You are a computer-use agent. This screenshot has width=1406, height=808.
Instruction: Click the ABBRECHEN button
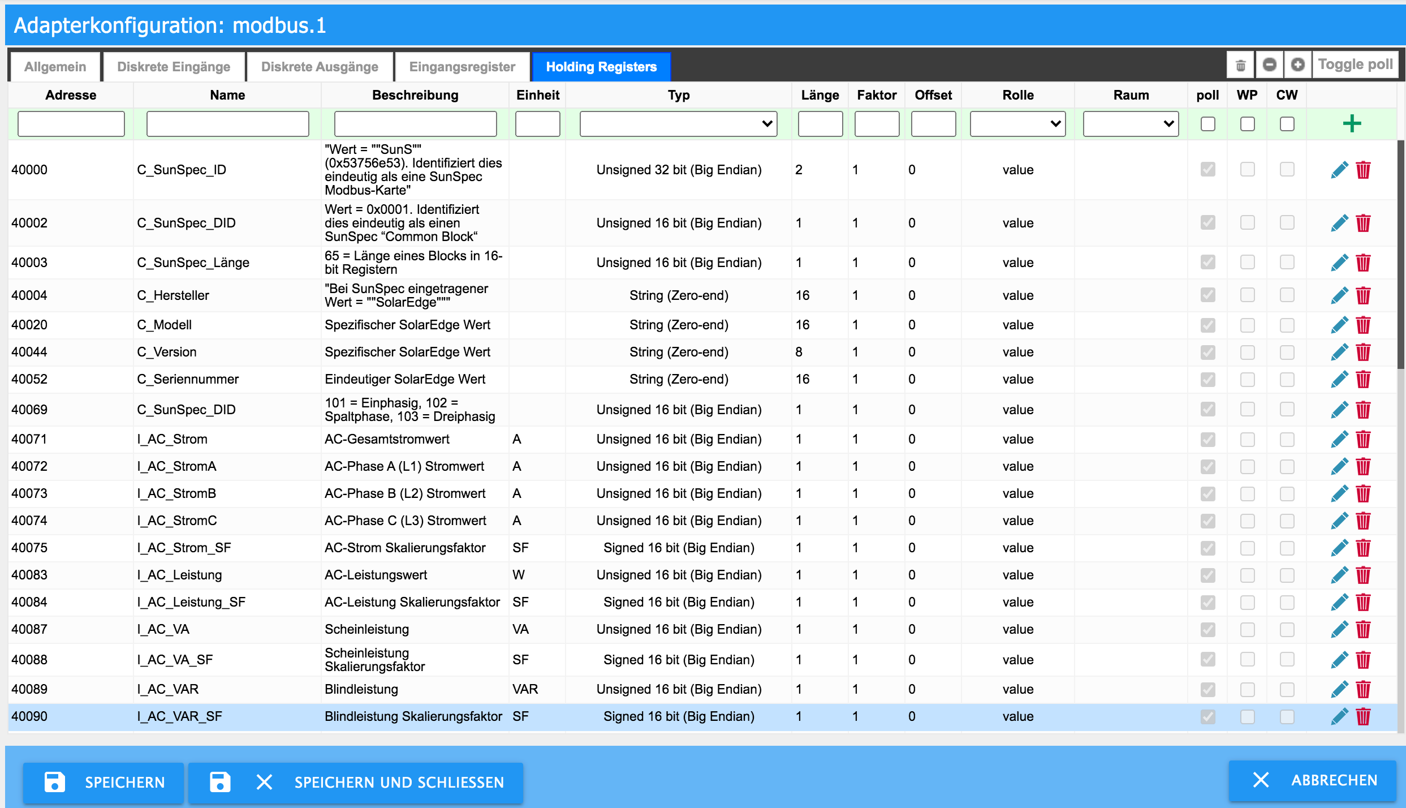click(x=1313, y=780)
